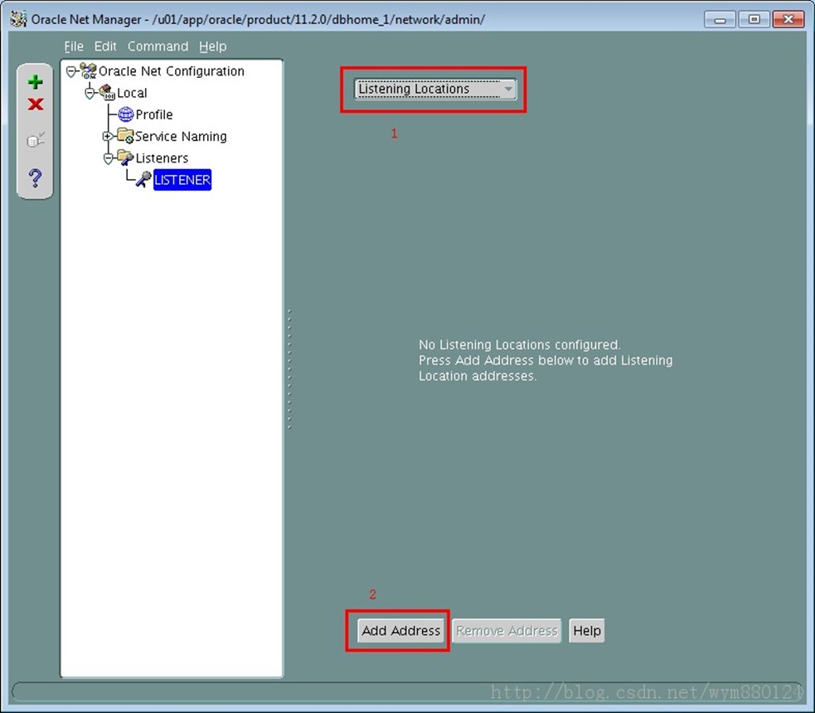815x713 pixels.
Task: Click the Local node icon
Action: click(x=107, y=93)
